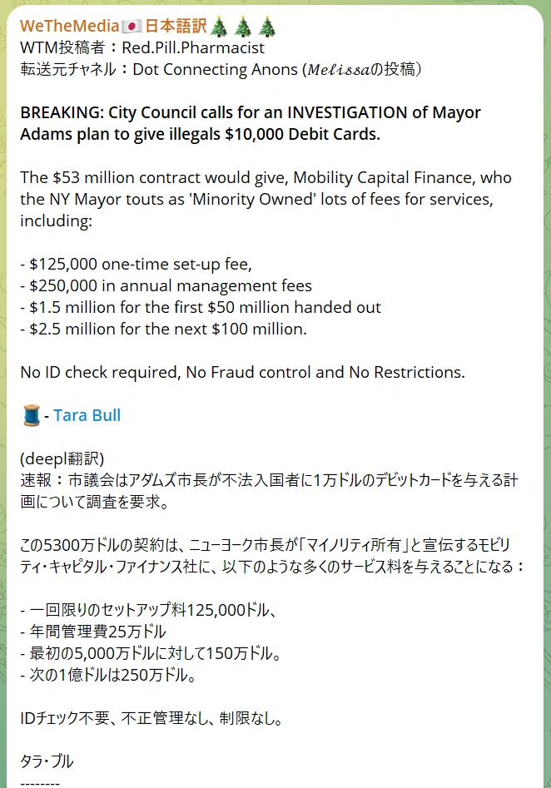Image resolution: width=551 pixels, height=788 pixels.
Task: Click the Dot Connecting Anons channel text
Action: click(216, 69)
